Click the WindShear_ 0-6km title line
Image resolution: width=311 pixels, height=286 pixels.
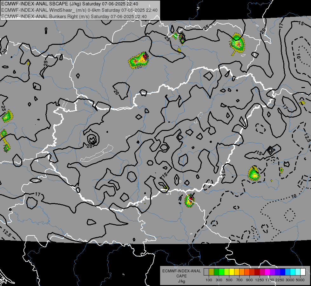(x=79, y=10)
